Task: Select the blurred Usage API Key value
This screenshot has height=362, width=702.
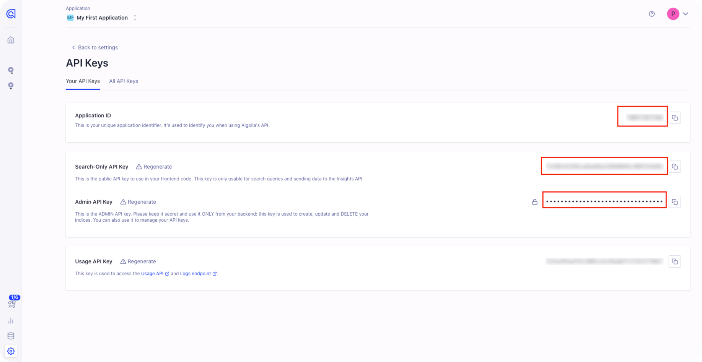Action: (x=604, y=261)
